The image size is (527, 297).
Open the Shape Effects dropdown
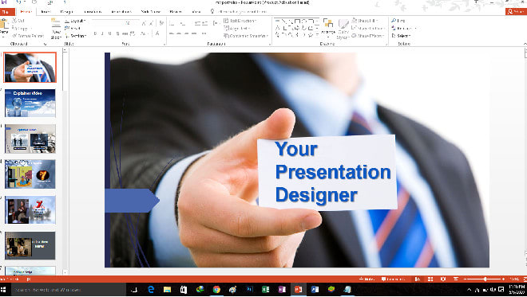coord(367,36)
